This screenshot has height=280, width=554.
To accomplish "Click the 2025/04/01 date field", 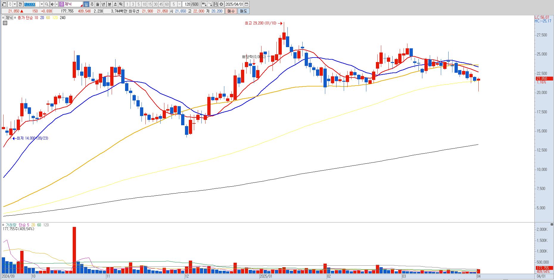I will (x=234, y=4).
